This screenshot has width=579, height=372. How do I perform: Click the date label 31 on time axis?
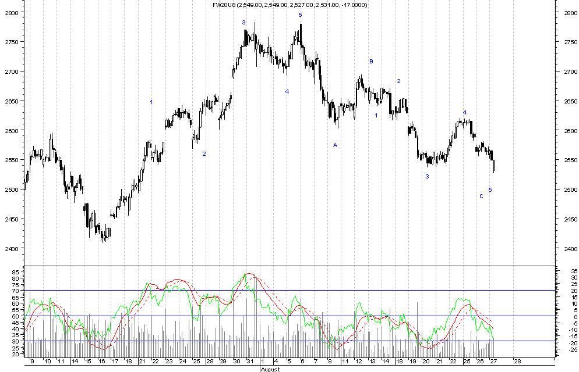[250, 362]
